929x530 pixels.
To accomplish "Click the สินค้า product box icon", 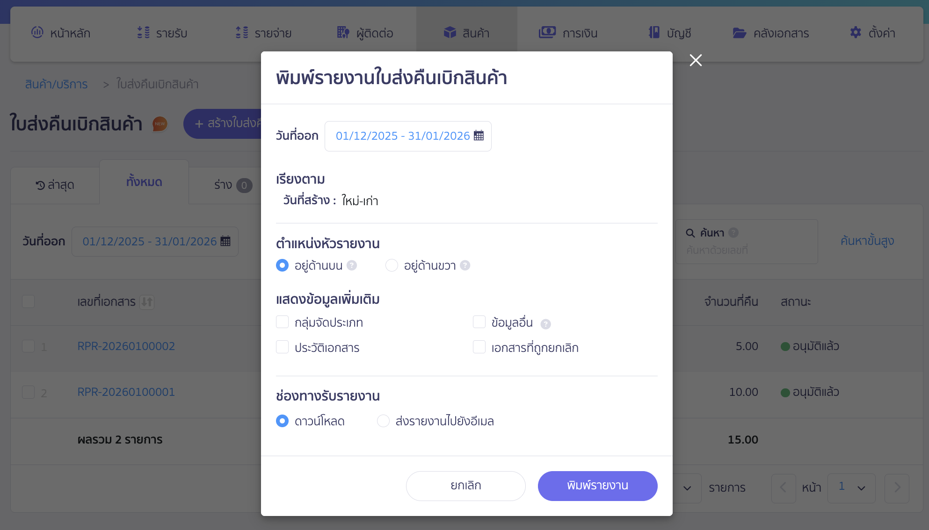I will point(450,33).
